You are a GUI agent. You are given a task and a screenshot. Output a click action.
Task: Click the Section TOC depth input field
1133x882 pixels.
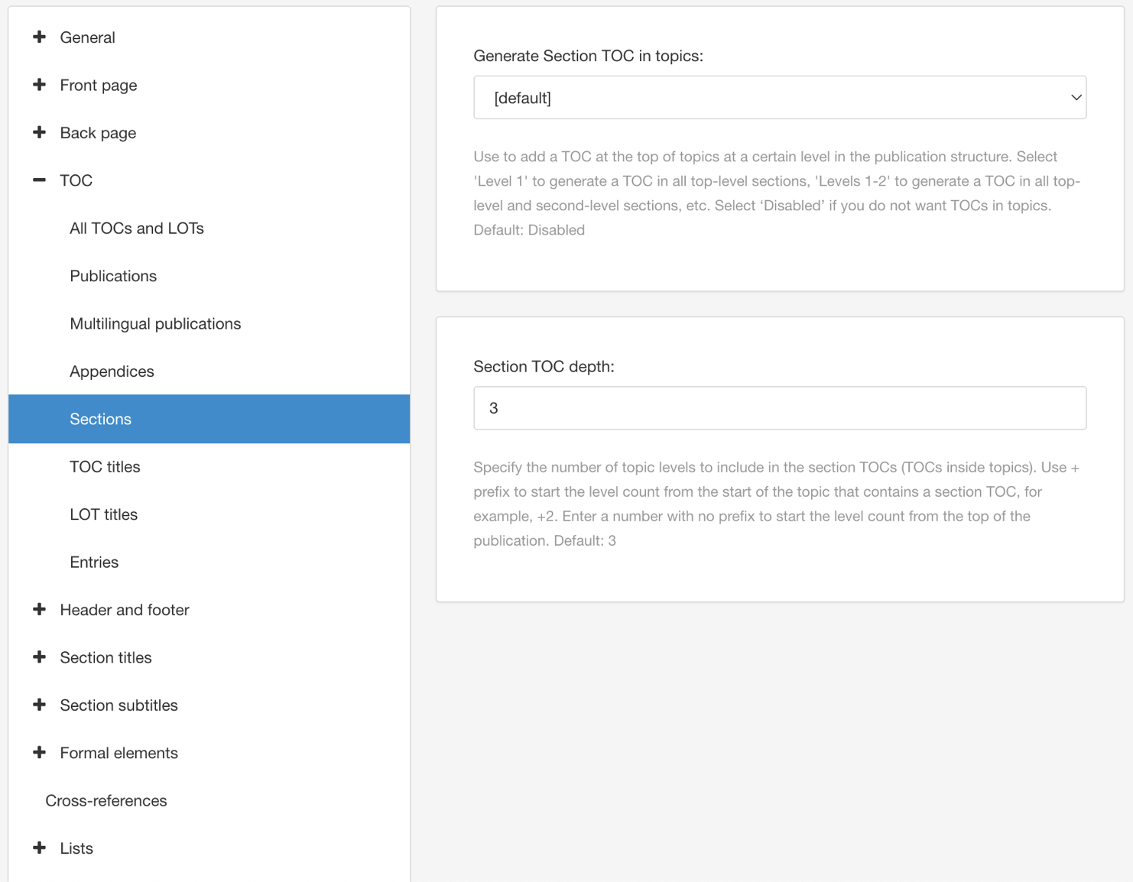779,407
